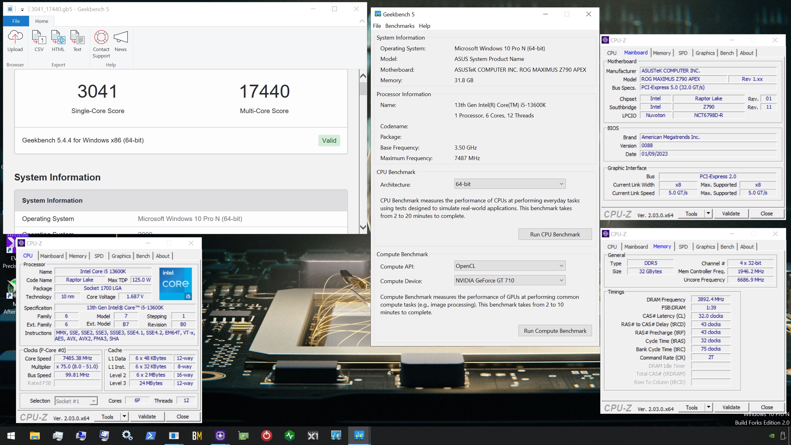The height and width of the screenshot is (445, 791).
Task: Open File Explorer from taskbar
Action: point(35,436)
